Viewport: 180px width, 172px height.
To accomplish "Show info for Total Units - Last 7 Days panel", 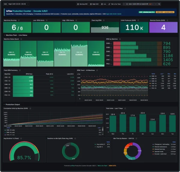I will (125, 108).
